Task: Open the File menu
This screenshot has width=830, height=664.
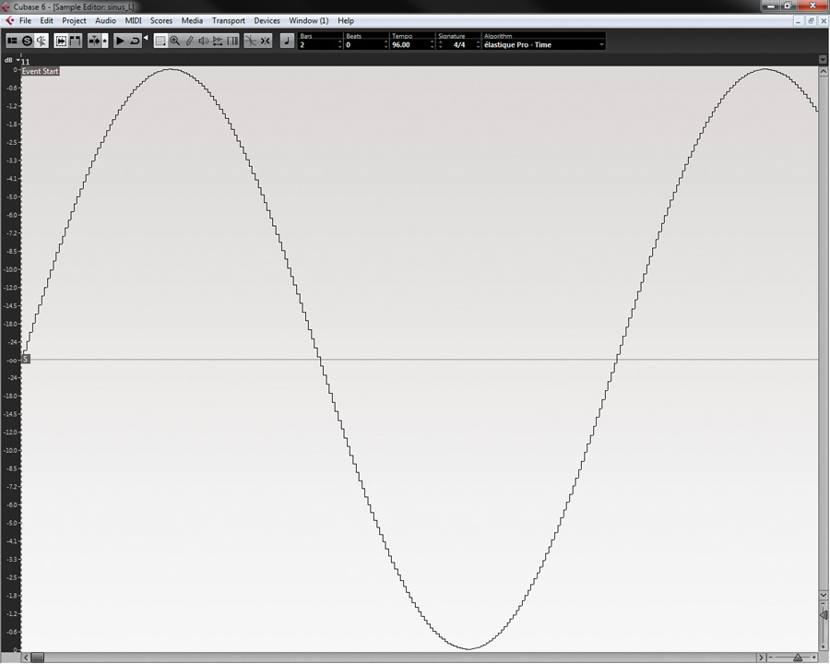Action: [25, 20]
